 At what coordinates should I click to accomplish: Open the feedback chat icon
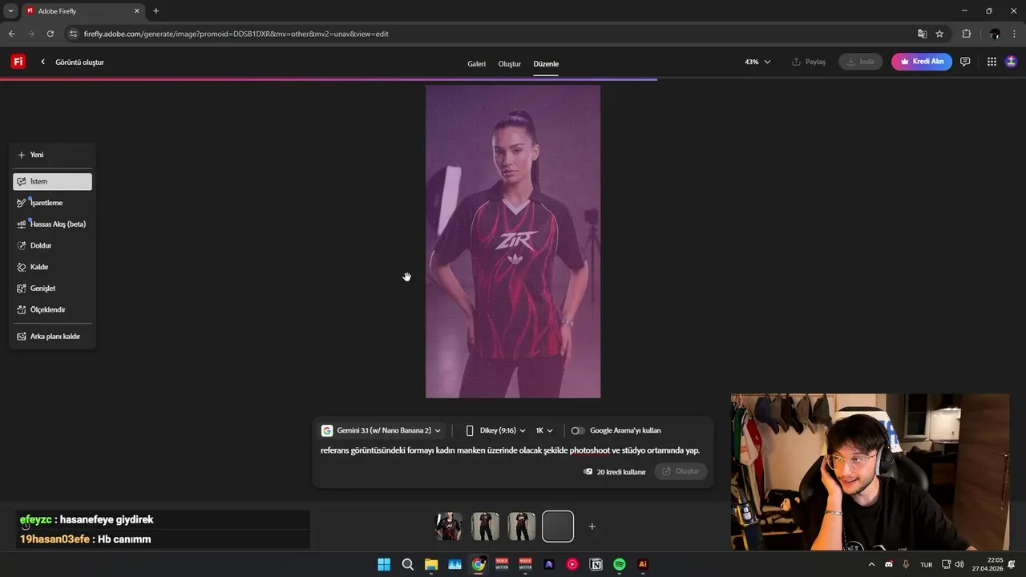pyautogui.click(x=965, y=62)
